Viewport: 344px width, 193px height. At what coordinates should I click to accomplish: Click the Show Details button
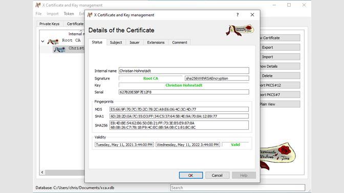click(280, 66)
